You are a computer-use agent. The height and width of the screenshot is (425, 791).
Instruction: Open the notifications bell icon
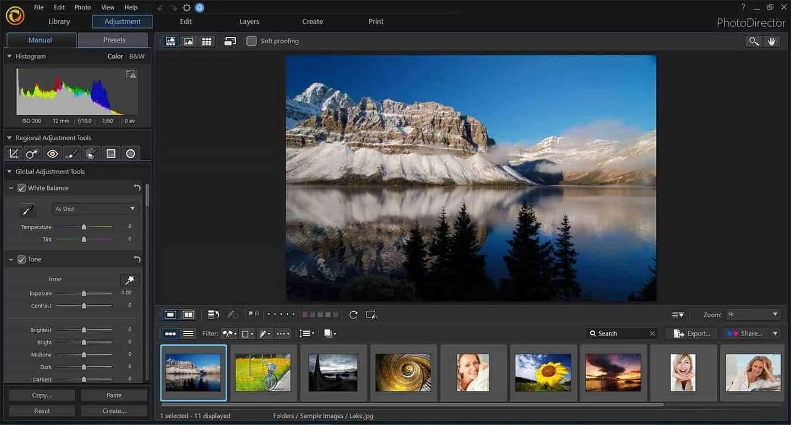click(199, 8)
